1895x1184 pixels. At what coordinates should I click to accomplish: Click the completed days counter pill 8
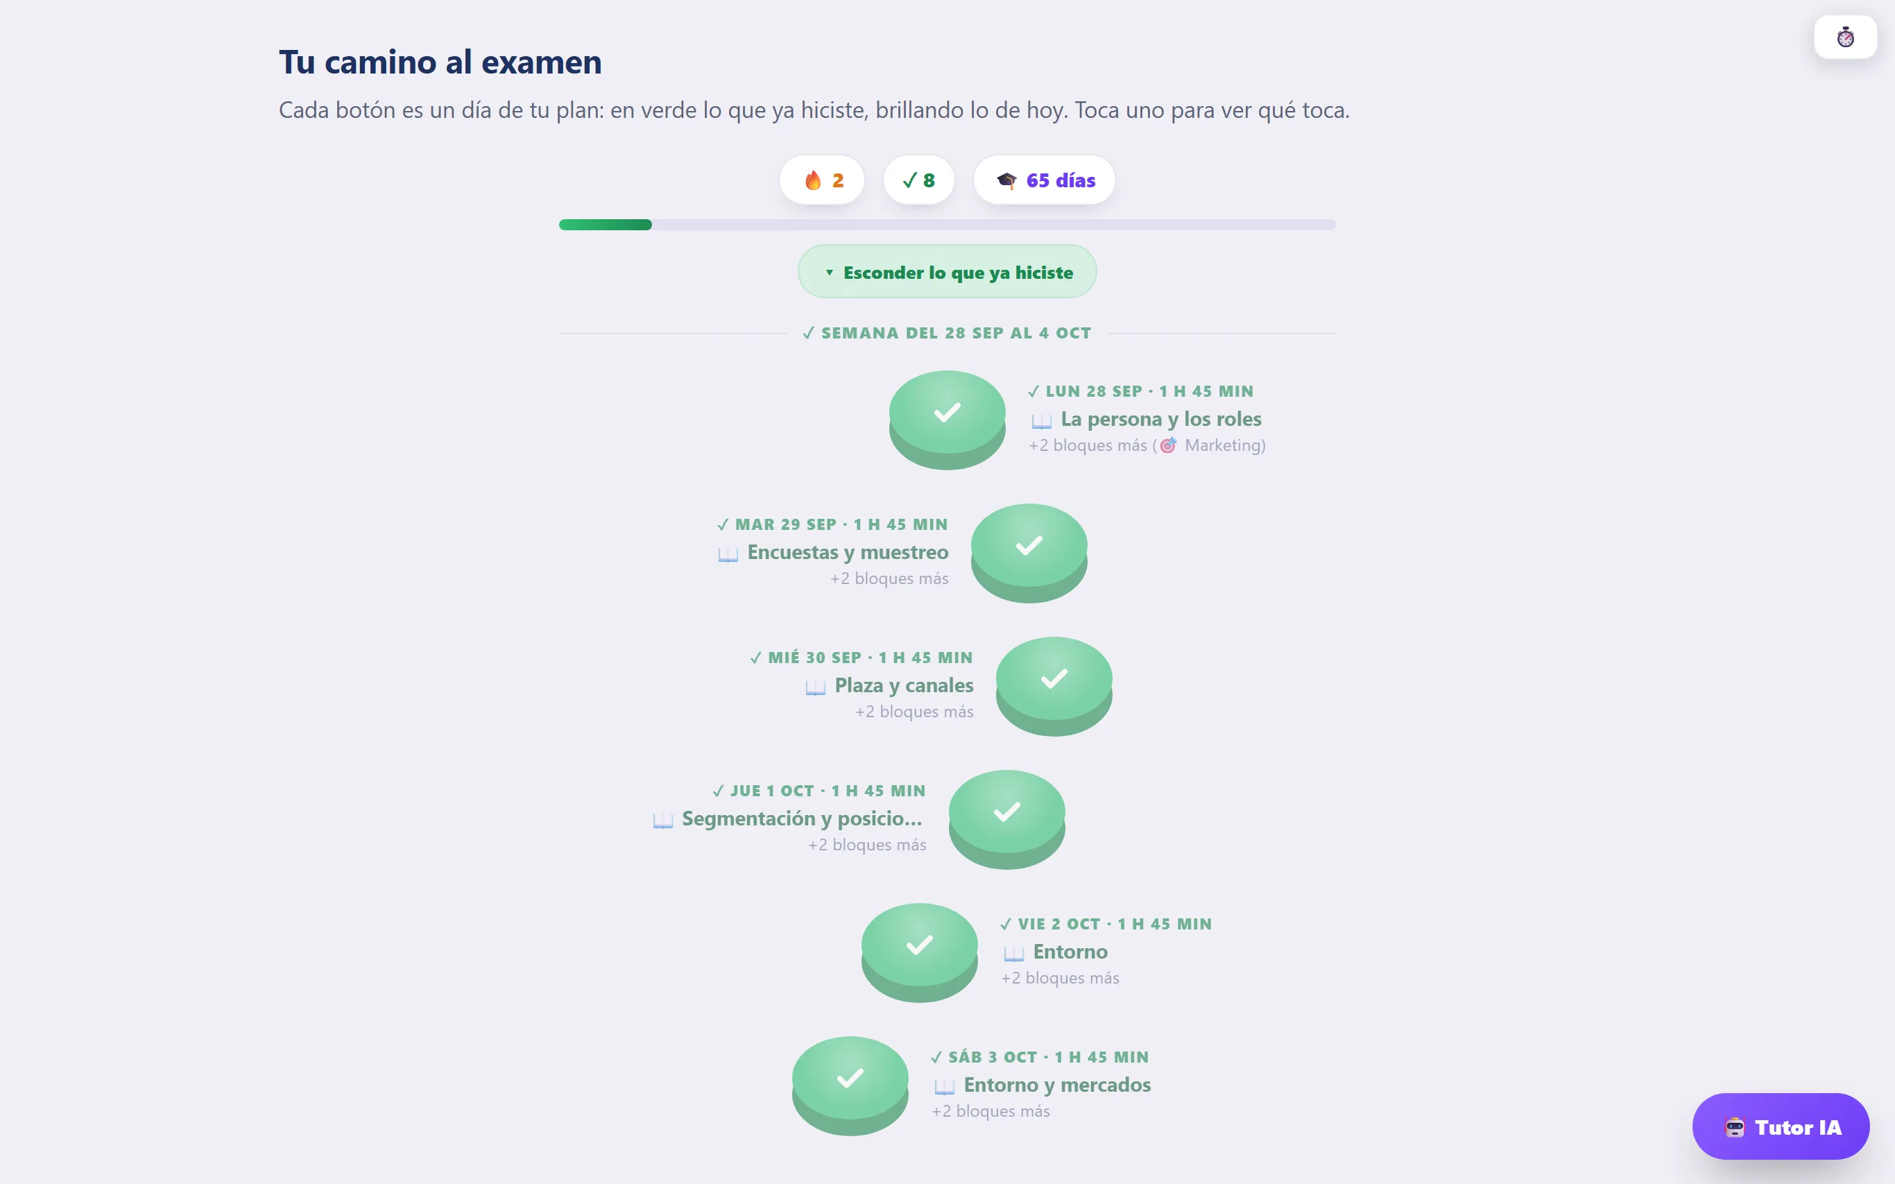click(918, 180)
